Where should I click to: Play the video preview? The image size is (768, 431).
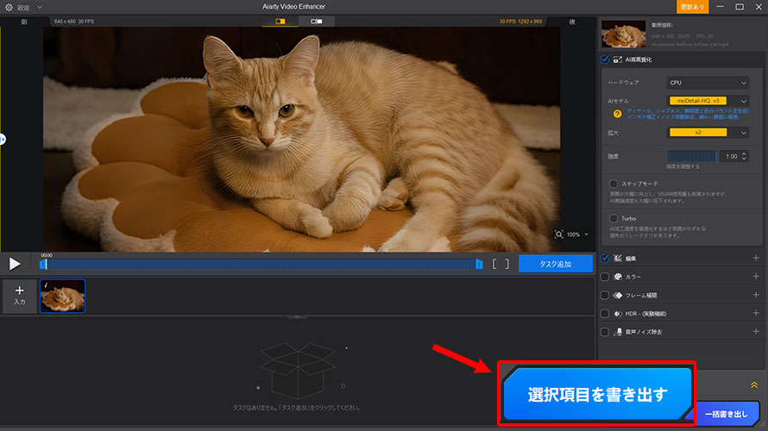[15, 264]
